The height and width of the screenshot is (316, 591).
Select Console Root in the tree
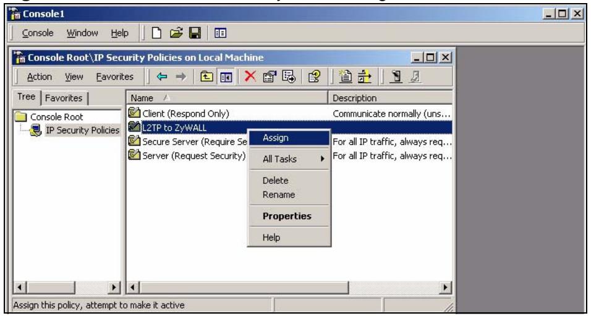(x=56, y=117)
